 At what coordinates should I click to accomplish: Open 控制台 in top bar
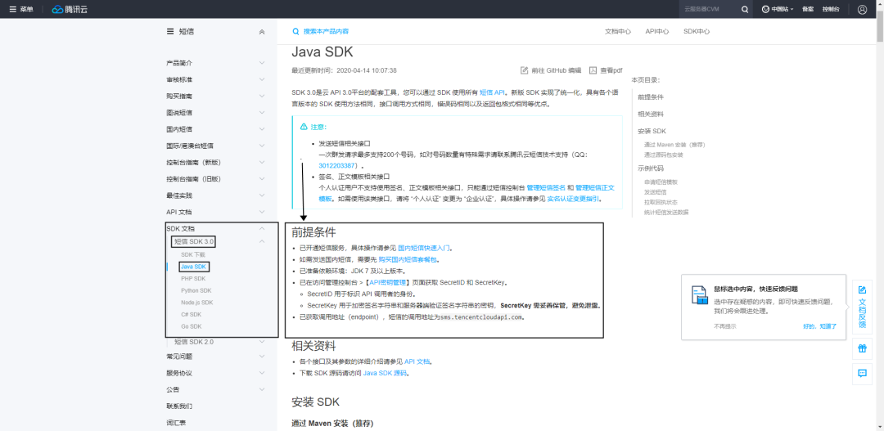point(831,9)
